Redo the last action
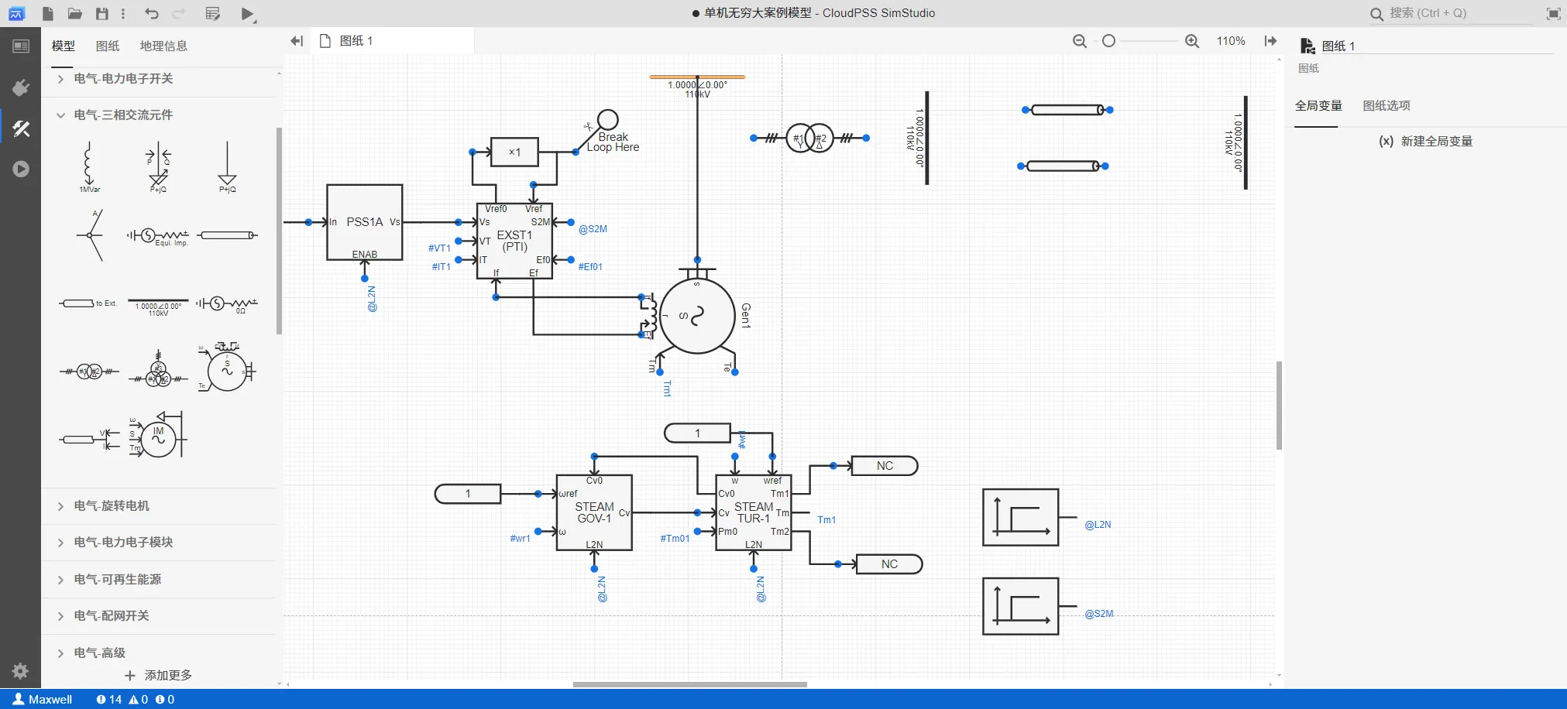 pyautogui.click(x=179, y=13)
